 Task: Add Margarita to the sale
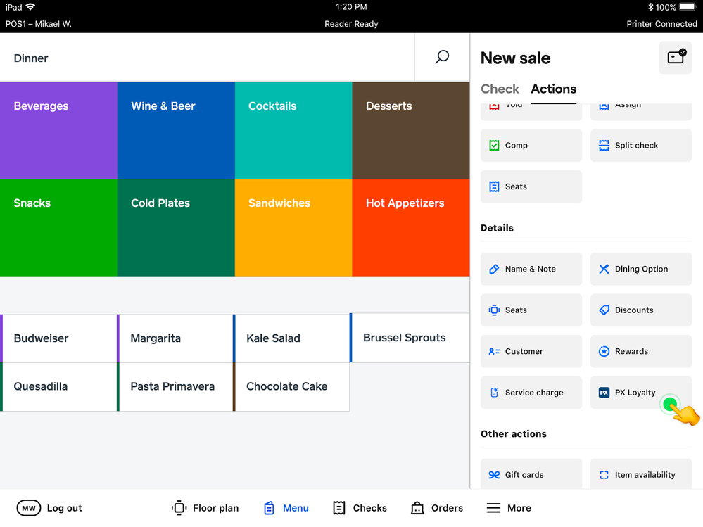[175, 338]
